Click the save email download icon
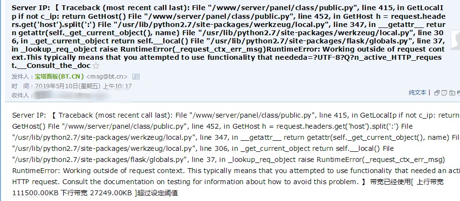The image size is (460, 201). [452, 93]
